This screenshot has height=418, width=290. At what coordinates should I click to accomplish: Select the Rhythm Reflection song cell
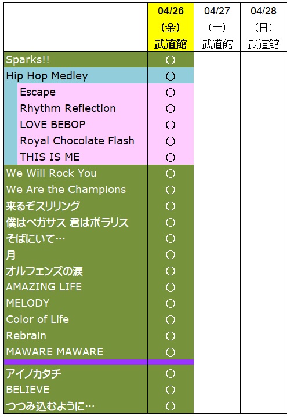(x=82, y=108)
